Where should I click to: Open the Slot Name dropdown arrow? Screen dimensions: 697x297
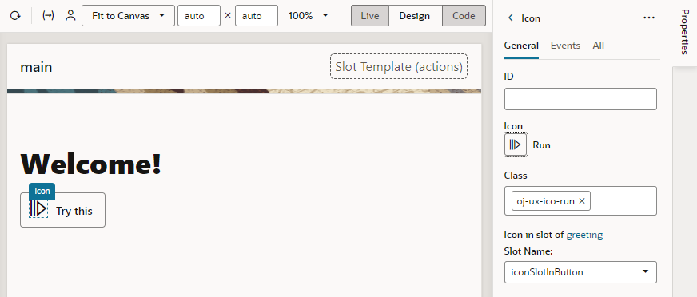645,272
